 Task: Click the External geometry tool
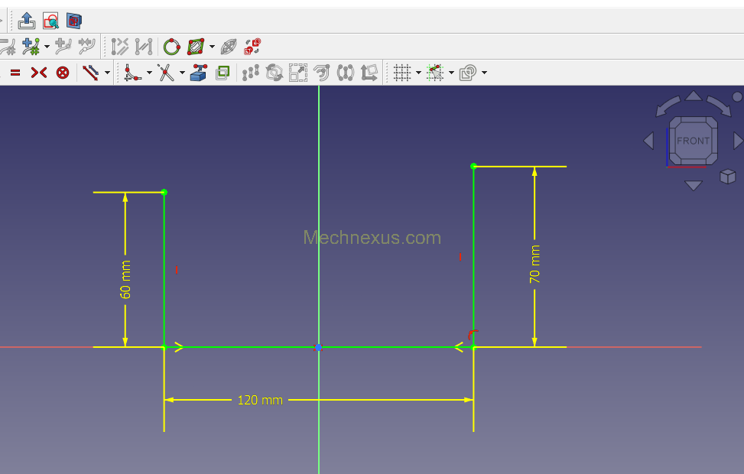[x=199, y=73]
